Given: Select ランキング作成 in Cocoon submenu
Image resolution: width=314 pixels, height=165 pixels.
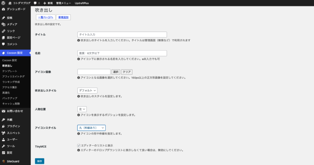Looking at the screenshot, I should [x=11, y=82].
